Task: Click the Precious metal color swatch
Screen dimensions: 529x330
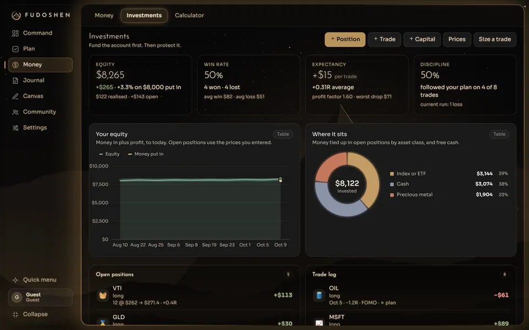Action: (x=392, y=195)
